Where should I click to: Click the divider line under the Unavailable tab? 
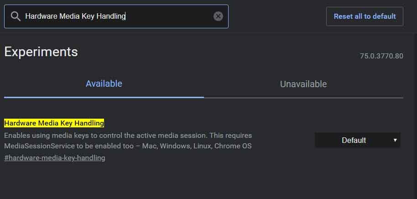click(x=303, y=98)
